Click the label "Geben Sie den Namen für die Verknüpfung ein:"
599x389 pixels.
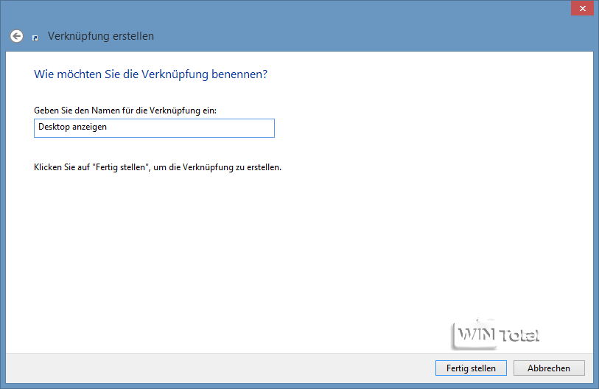(x=130, y=110)
